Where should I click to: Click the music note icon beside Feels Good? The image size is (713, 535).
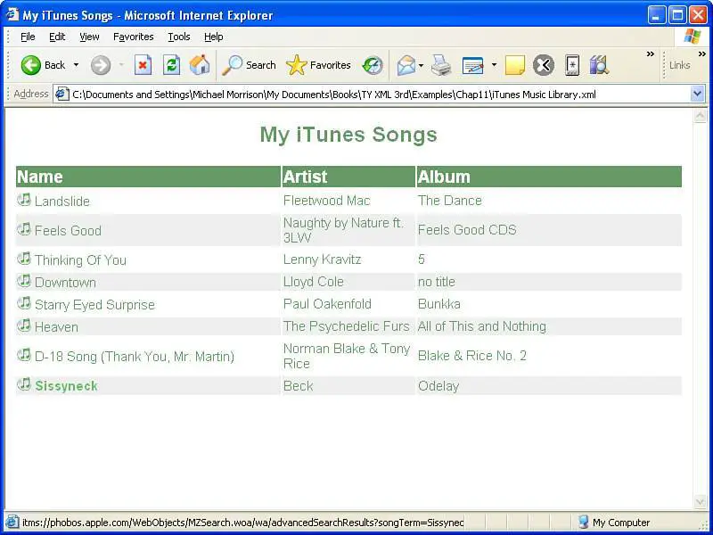[24, 229]
